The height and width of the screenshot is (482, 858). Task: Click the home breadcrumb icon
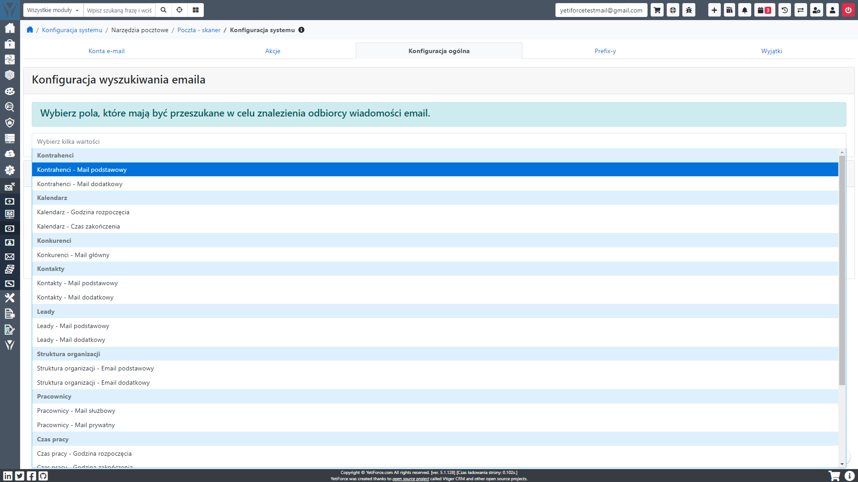[x=30, y=30]
